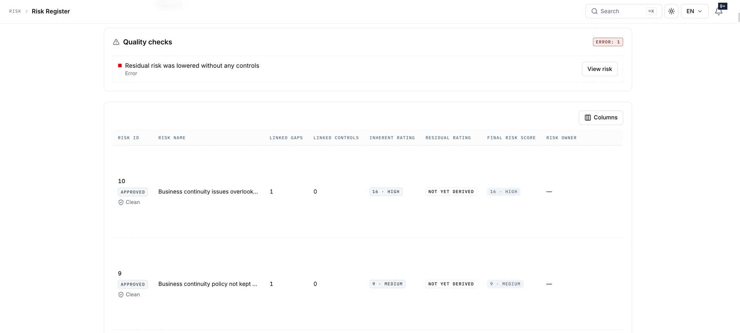Screen dimensions: 740x333
Task: Click the Risk Register breadcrumb title
Action: coord(51,11)
